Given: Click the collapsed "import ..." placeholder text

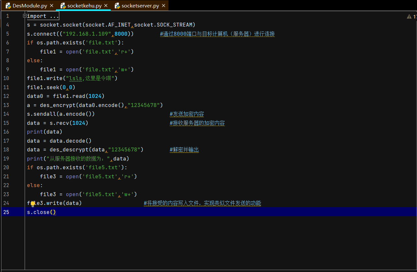Looking at the screenshot, I should [43, 16].
